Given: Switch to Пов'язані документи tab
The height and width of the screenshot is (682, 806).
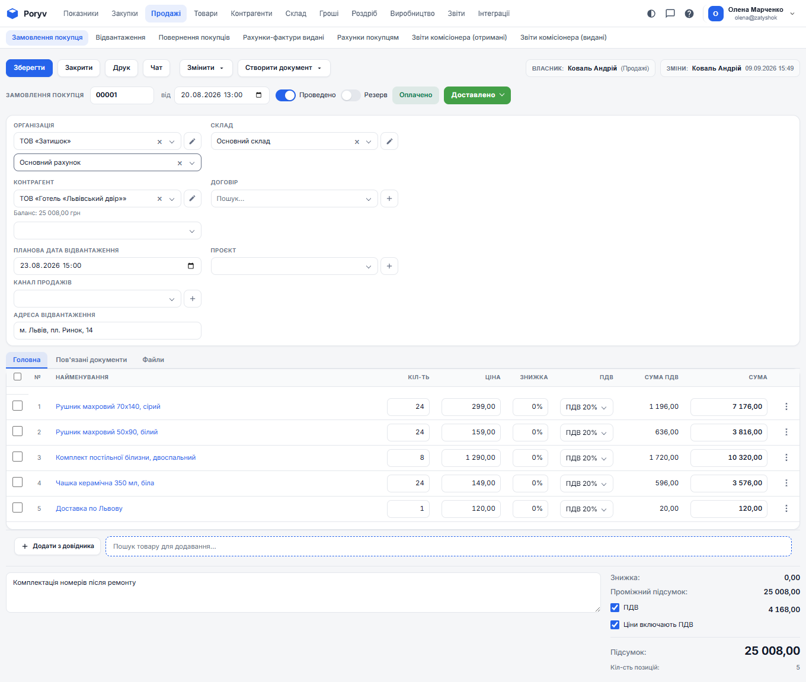Looking at the screenshot, I should [x=91, y=360].
